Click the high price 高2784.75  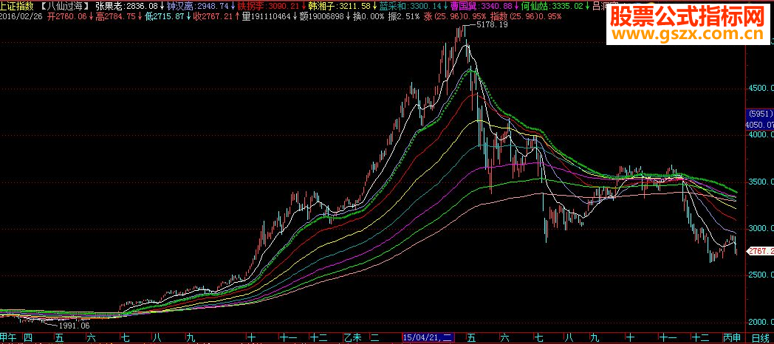pos(117,16)
